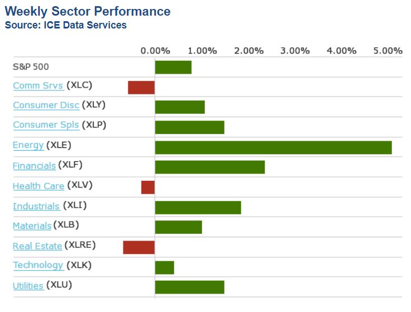Open the Industrials sector link

click(x=36, y=206)
